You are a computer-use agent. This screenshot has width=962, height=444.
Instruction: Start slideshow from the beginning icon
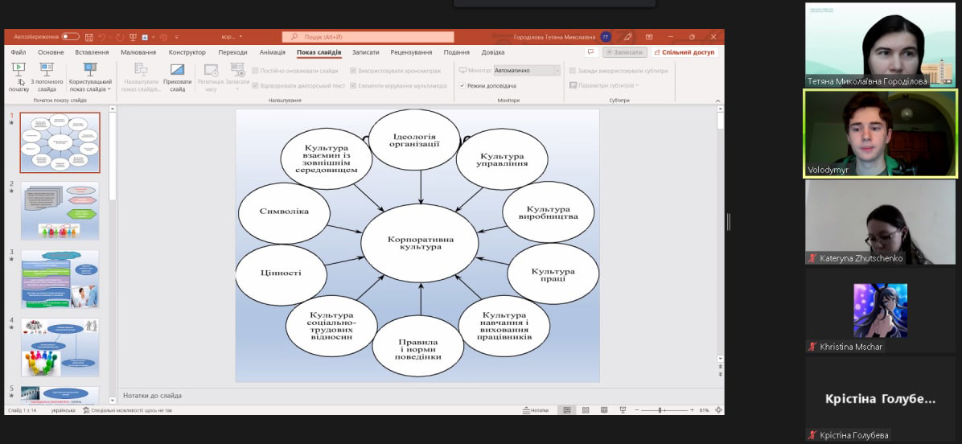point(18,71)
